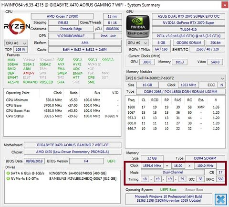Click the Codename Pinnacle Ridge field

point(71,29)
